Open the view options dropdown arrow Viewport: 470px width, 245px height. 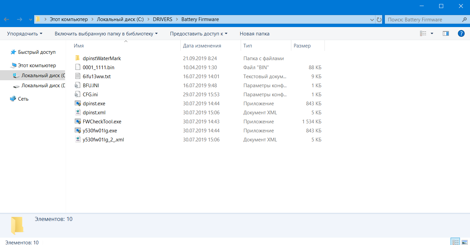tap(432, 33)
